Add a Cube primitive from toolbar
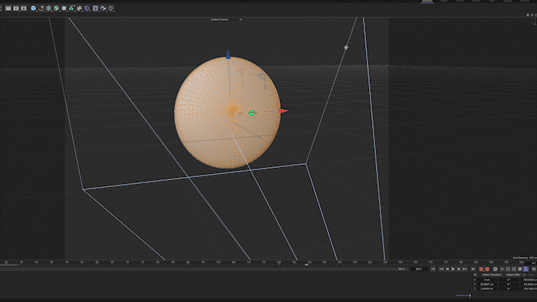Screen dimensions: 537x302 click(56, 8)
